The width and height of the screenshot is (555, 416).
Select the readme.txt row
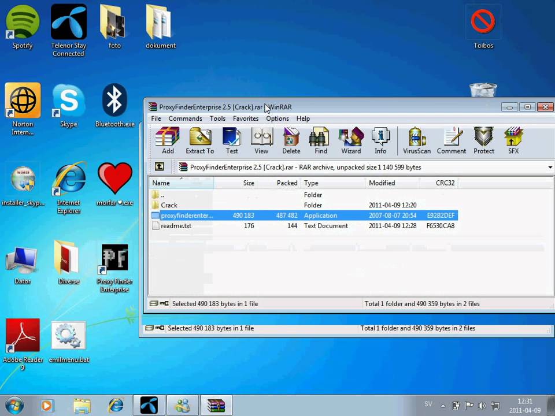click(x=304, y=226)
